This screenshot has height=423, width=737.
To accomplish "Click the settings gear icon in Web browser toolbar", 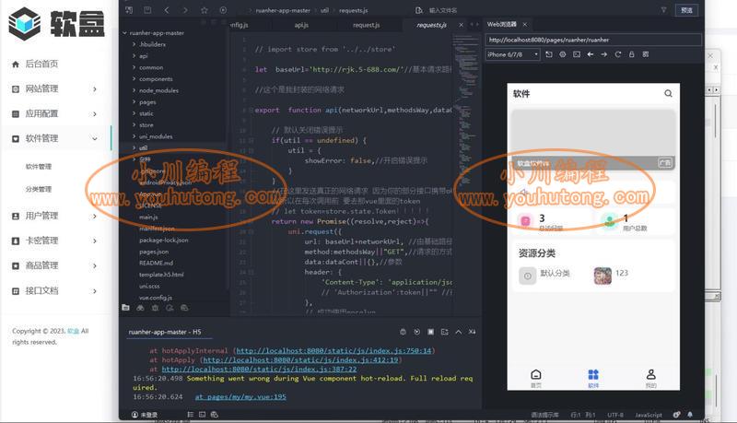I will [563, 54].
